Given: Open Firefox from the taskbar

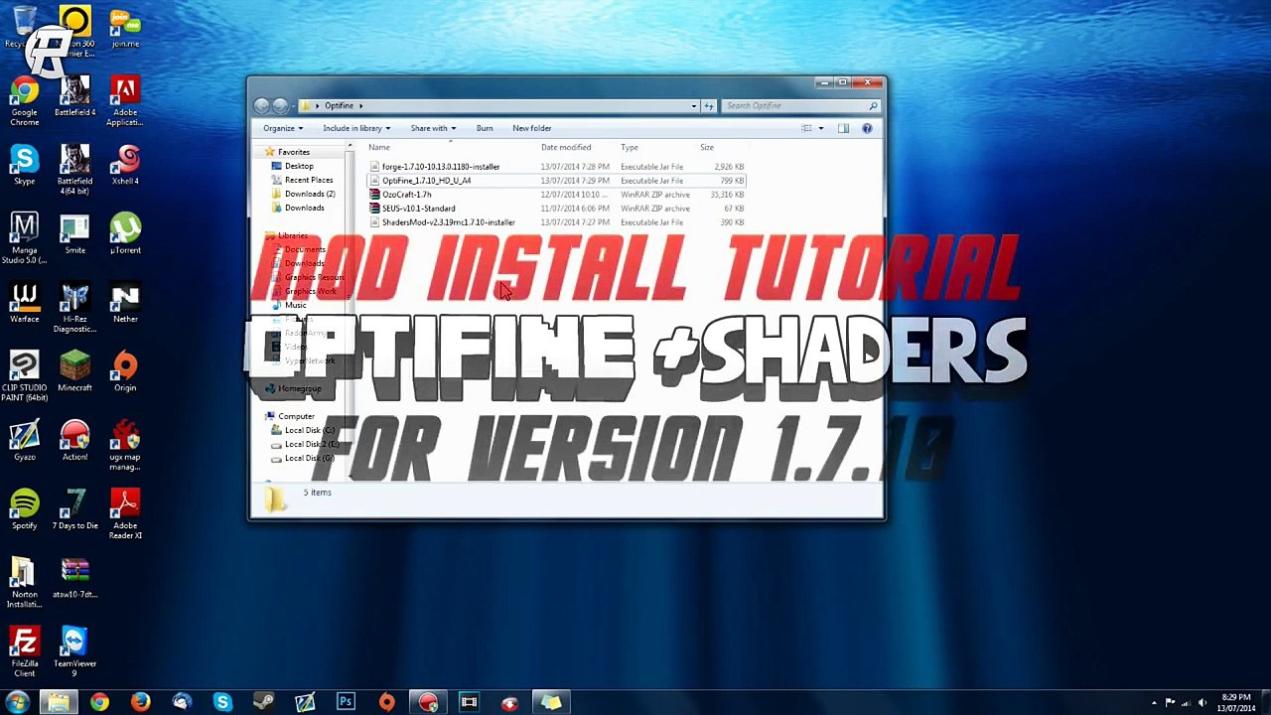Looking at the screenshot, I should (x=140, y=703).
